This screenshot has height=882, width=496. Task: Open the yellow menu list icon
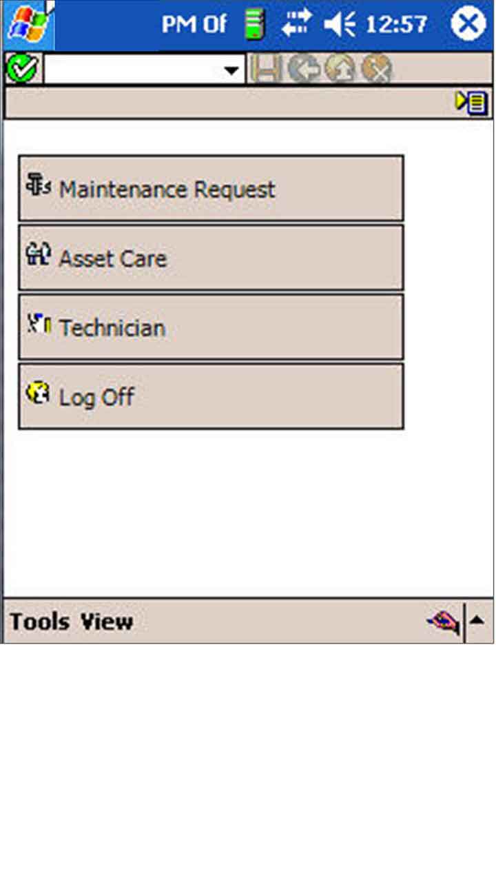pyautogui.click(x=471, y=103)
